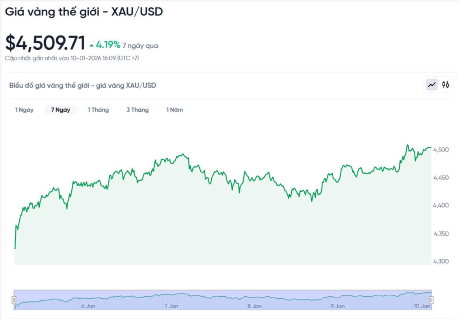Click the 4.19% change percentage
Viewport: 458px width, 320px height.
tap(108, 45)
